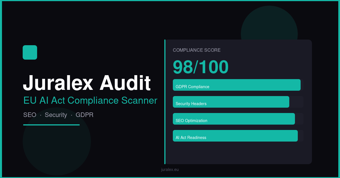Select the EU AI Act Compliance Scanner subtitle
Screen dimensions: 340x178
pos(90,101)
